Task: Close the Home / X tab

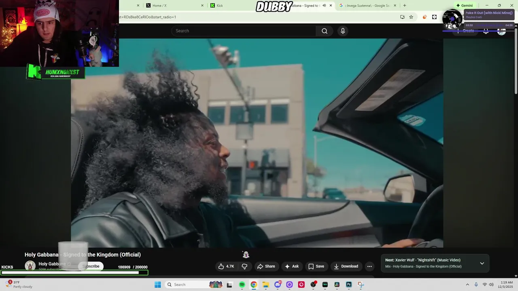Action: pos(202,6)
